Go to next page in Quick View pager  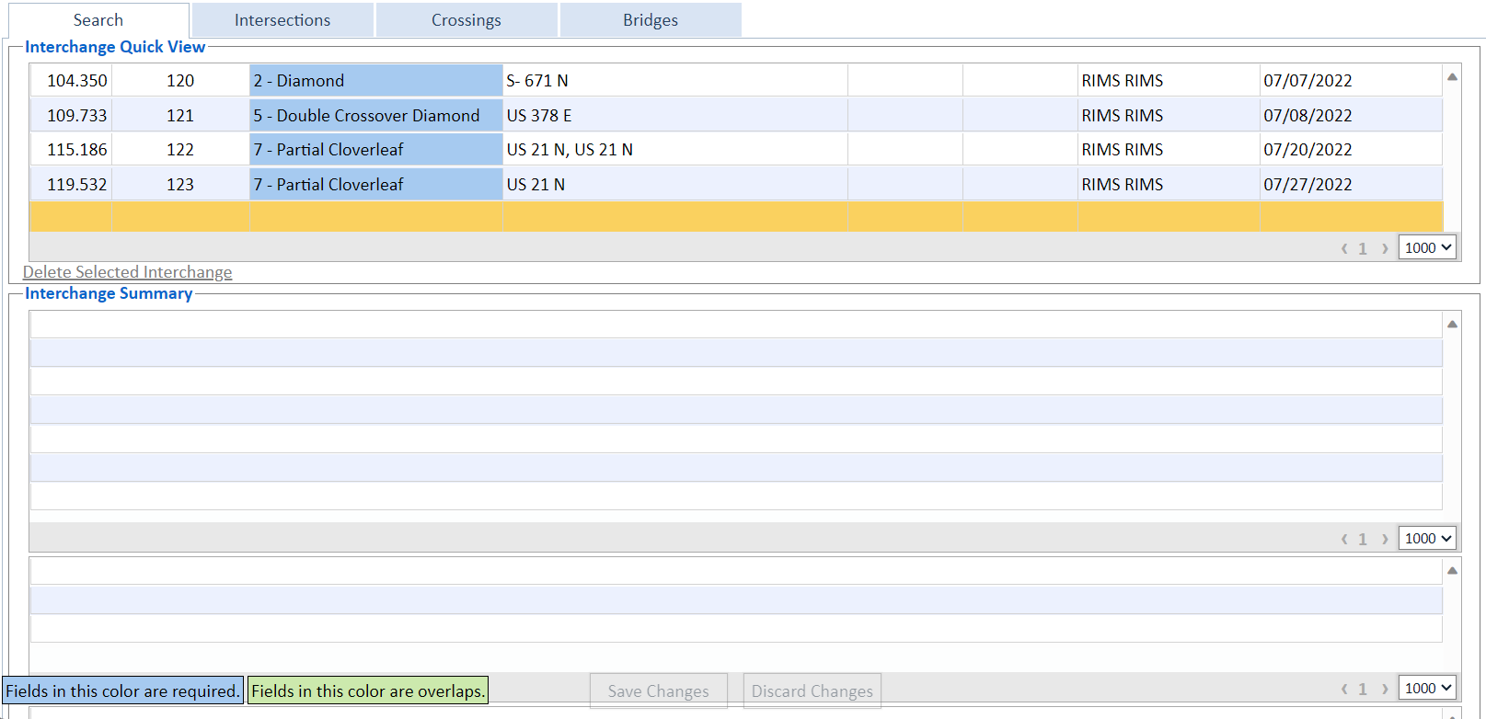[x=1385, y=248]
